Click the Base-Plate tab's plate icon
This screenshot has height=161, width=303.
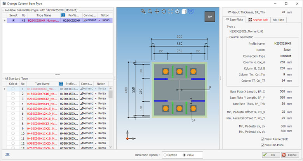pos(227,19)
